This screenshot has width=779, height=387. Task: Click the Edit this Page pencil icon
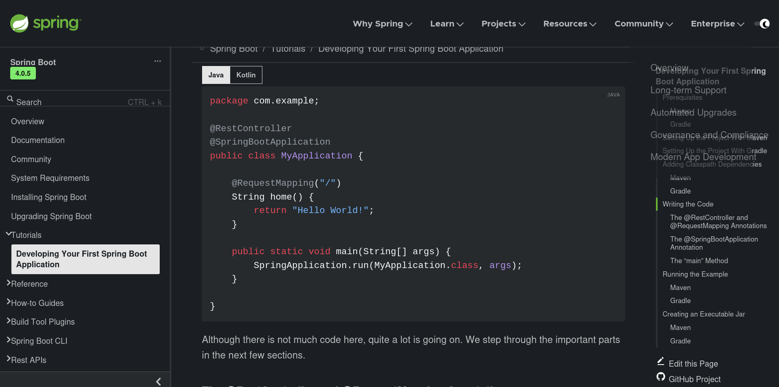click(x=661, y=361)
